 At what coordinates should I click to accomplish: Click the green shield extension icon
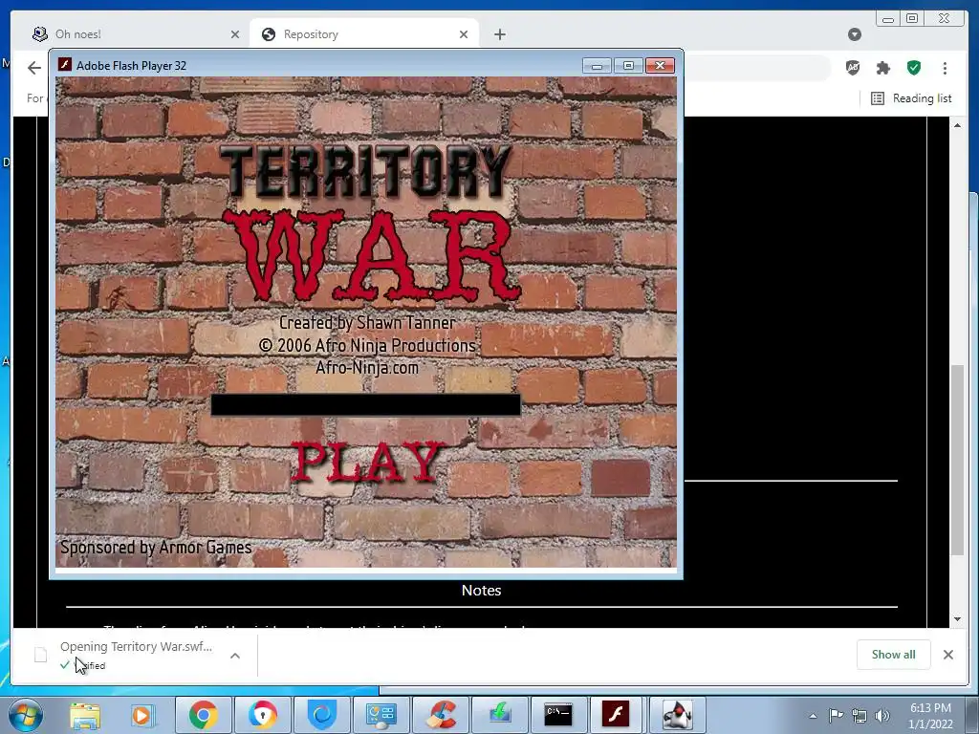(913, 68)
